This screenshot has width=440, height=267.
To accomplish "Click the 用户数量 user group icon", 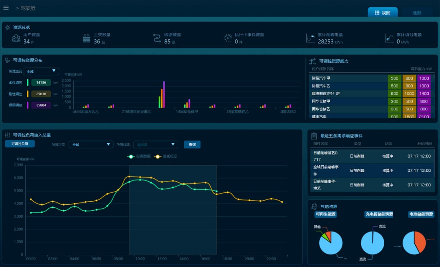I will [16, 38].
